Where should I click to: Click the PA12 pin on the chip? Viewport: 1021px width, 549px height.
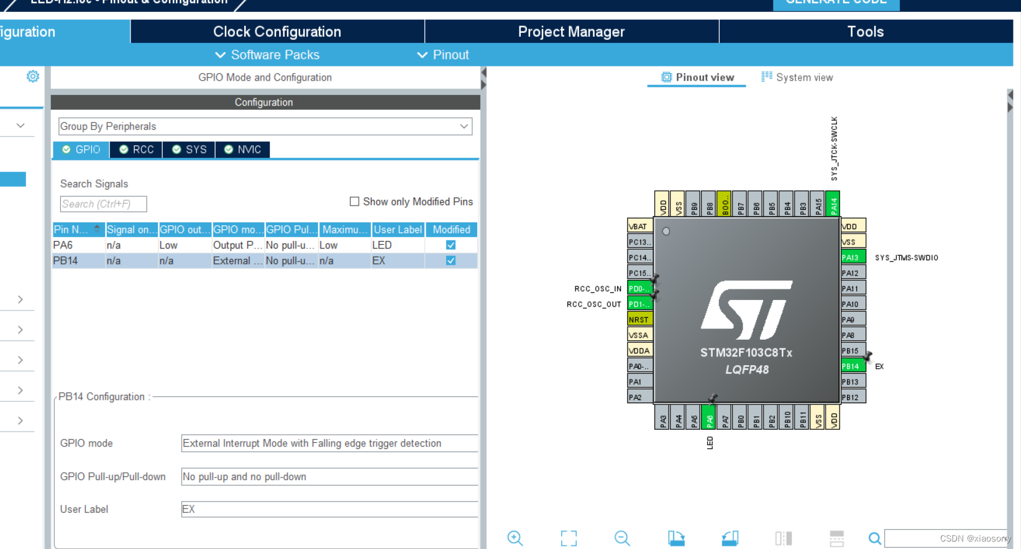(853, 273)
